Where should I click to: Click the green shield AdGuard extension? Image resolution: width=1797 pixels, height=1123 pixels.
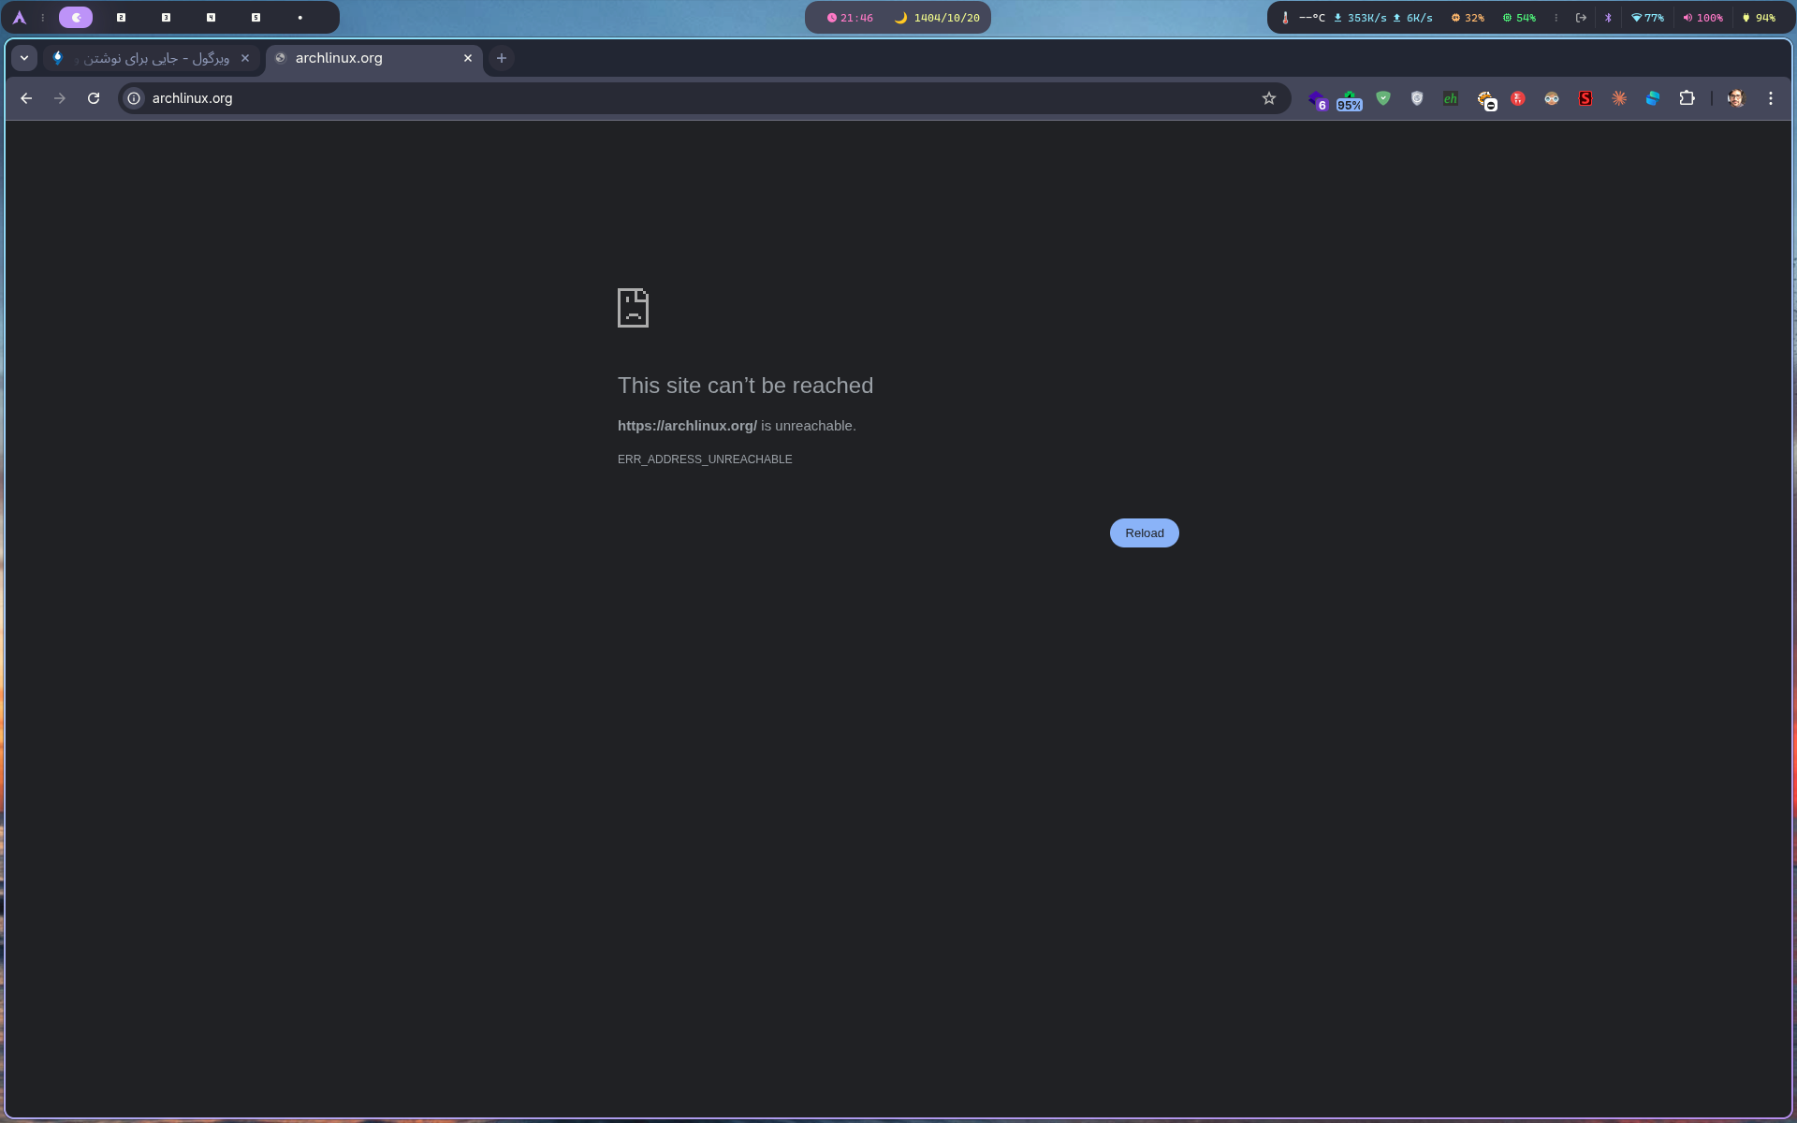coord(1383,98)
